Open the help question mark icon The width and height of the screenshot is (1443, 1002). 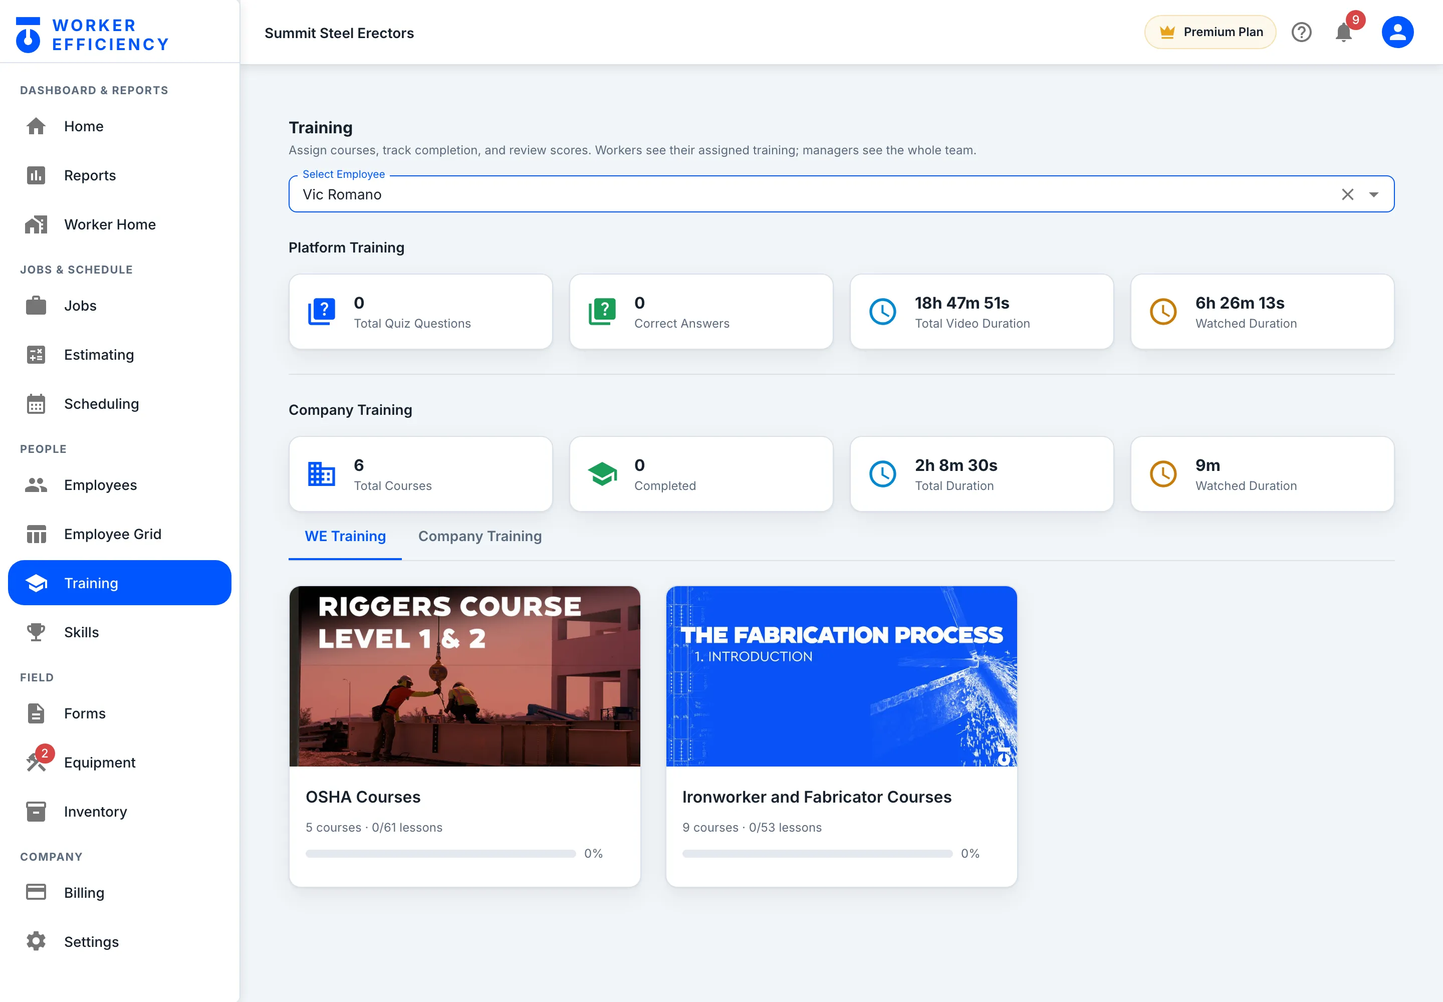coord(1301,32)
